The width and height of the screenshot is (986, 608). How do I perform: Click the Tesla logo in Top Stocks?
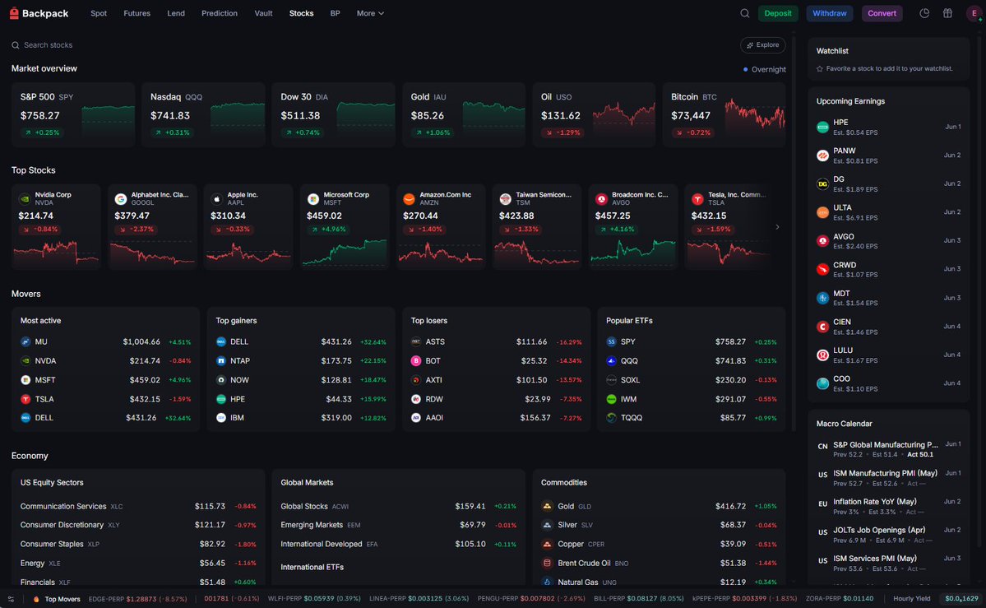coord(698,199)
